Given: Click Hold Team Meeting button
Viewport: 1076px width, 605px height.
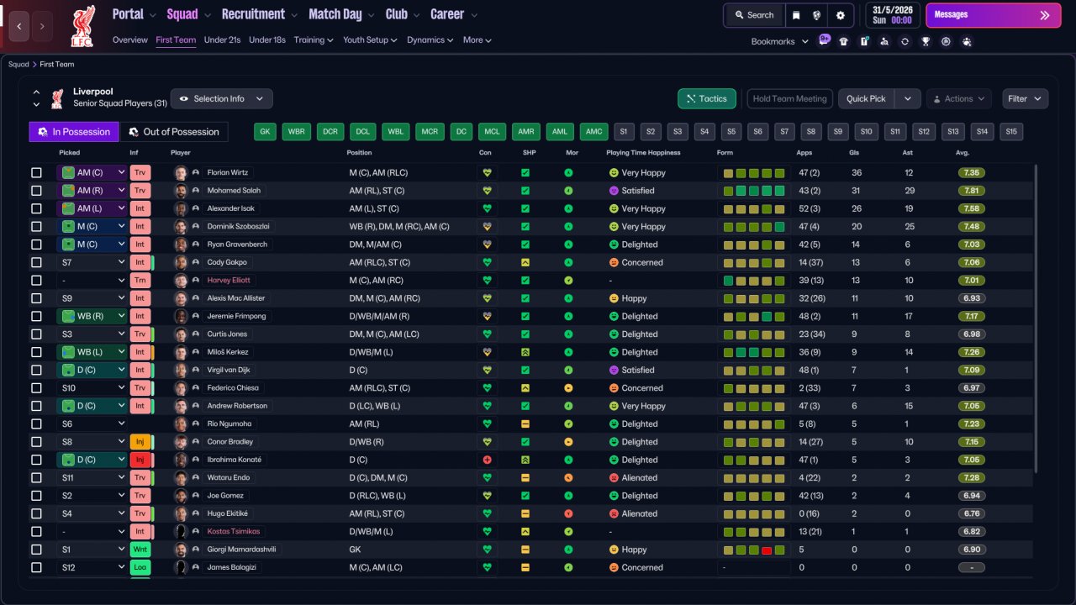Looking at the screenshot, I should [789, 99].
